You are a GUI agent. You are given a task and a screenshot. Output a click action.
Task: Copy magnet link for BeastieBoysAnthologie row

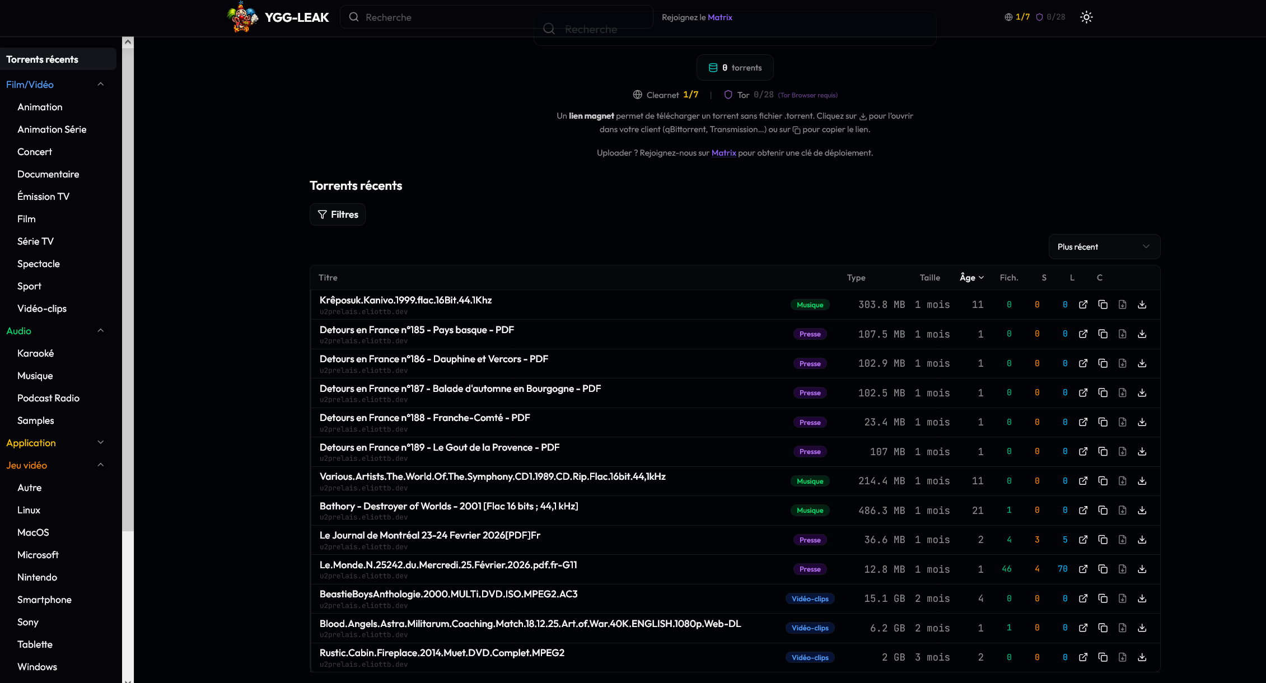tap(1103, 598)
